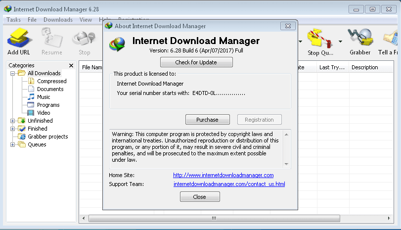Click the Purchase button
Viewport: 401px width, 230px height.
207,120
